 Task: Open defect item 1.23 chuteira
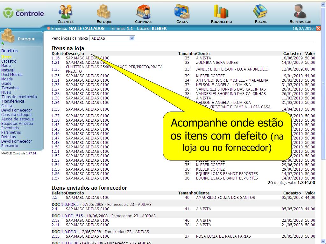(55, 69)
